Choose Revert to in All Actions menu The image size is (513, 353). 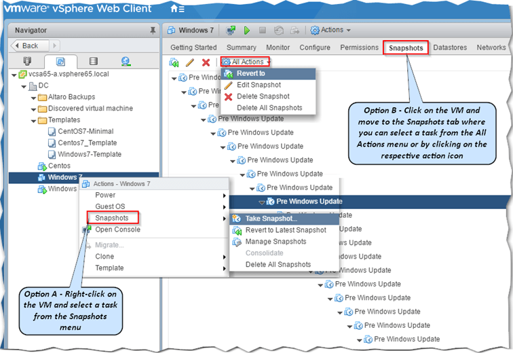point(269,73)
